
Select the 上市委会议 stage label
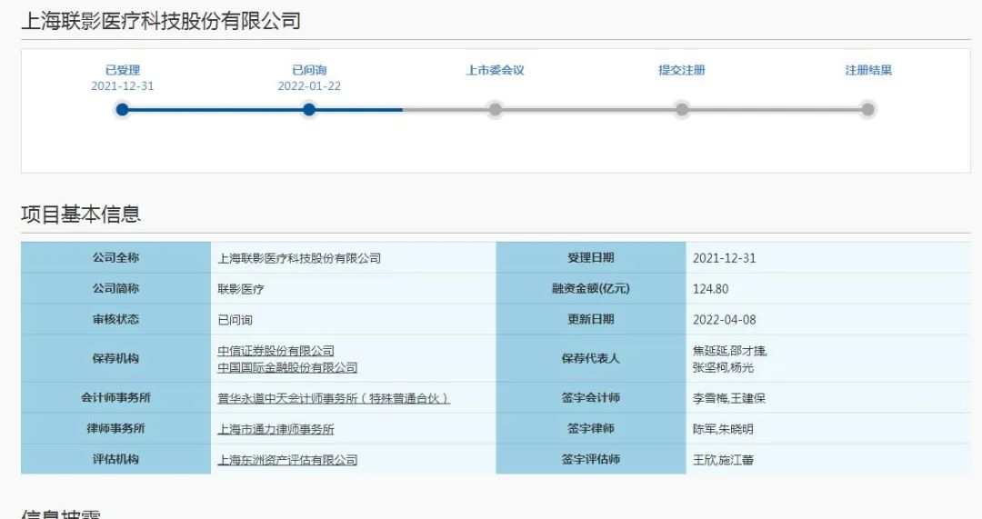point(496,70)
